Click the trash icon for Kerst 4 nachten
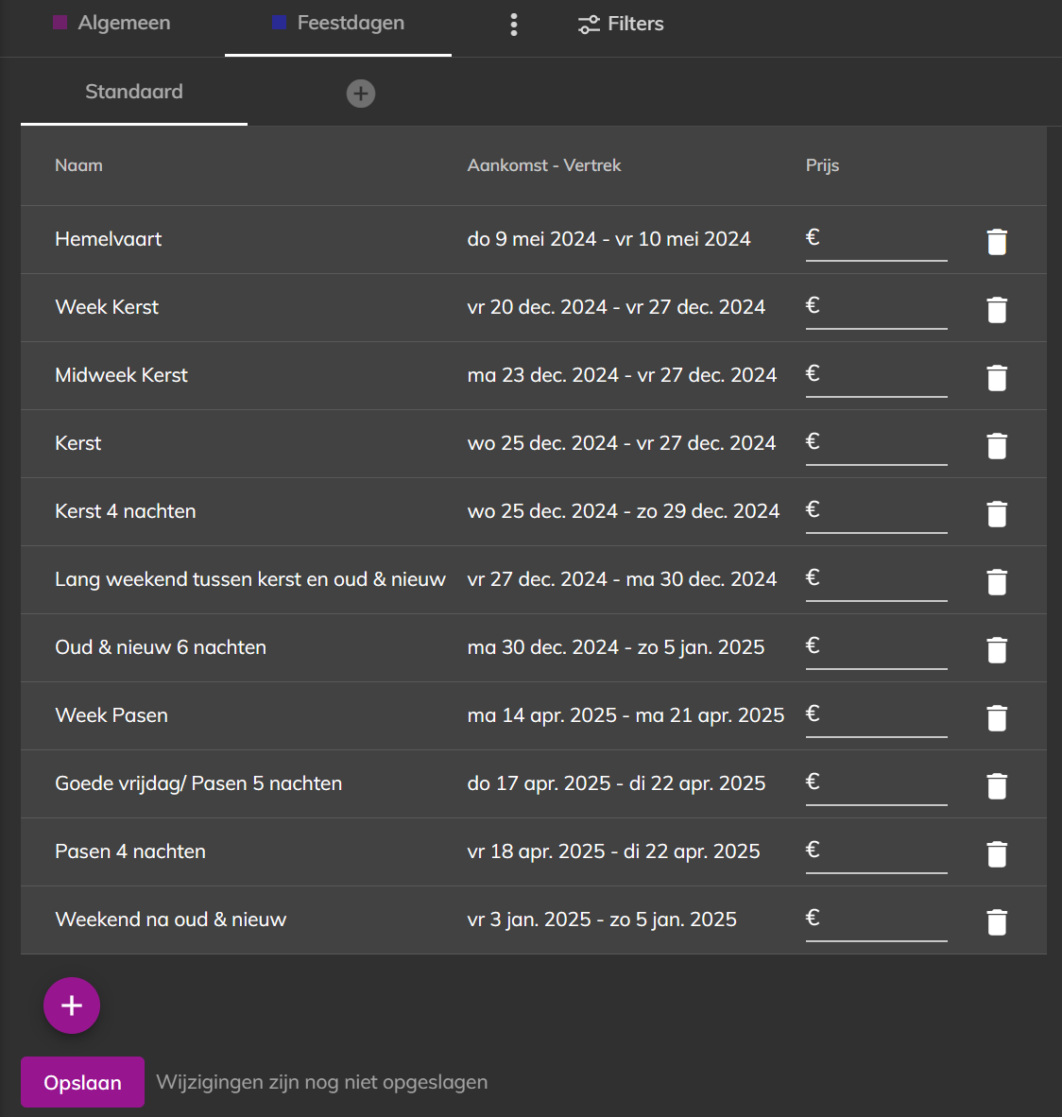The height and width of the screenshot is (1117, 1062). (997, 514)
